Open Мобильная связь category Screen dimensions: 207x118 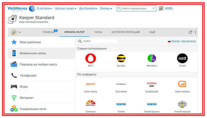[x=41, y=53]
